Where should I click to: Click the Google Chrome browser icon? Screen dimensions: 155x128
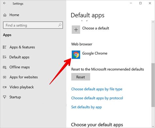[76, 55]
